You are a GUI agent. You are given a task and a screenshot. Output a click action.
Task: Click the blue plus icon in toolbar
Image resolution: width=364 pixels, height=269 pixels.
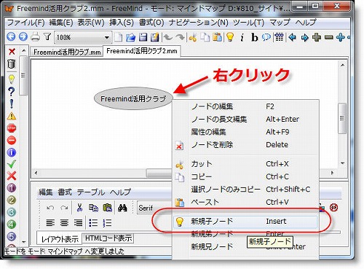pos(341,37)
